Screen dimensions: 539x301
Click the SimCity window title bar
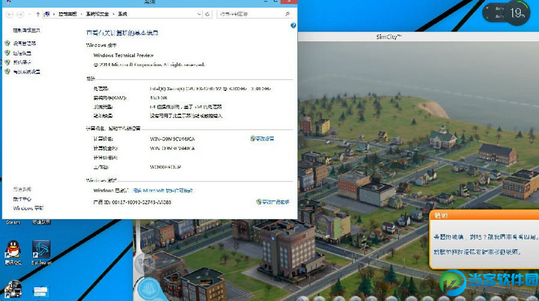coord(418,37)
